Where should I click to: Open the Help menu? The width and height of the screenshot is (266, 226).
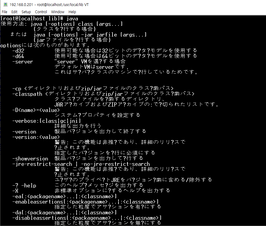72,12
